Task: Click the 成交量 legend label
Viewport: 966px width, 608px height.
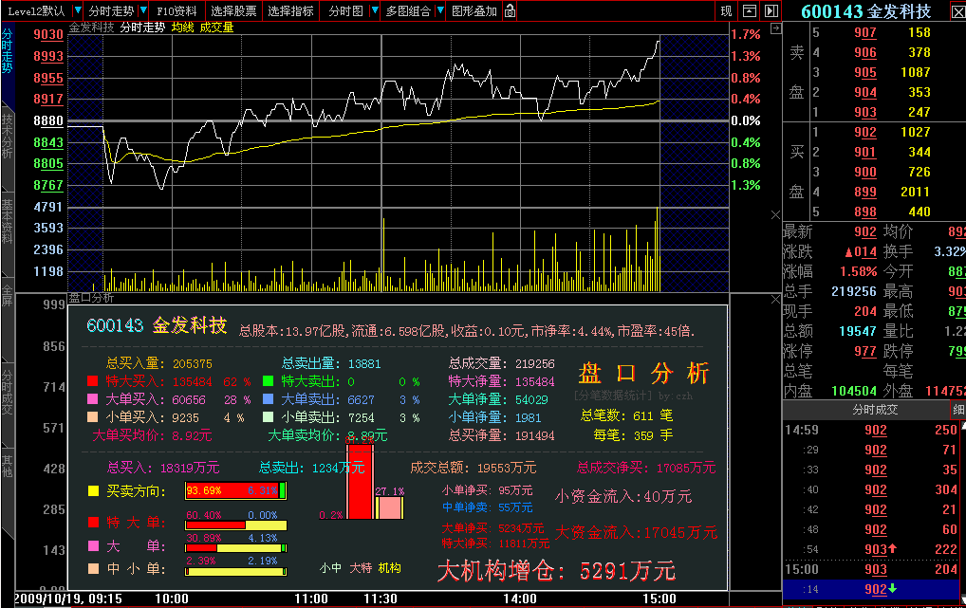Action: click(217, 28)
